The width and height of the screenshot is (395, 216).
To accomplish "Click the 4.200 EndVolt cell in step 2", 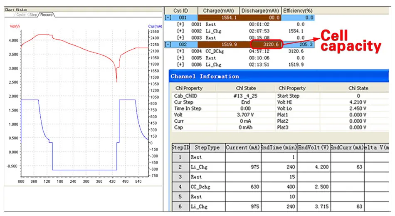I will pos(314,167).
